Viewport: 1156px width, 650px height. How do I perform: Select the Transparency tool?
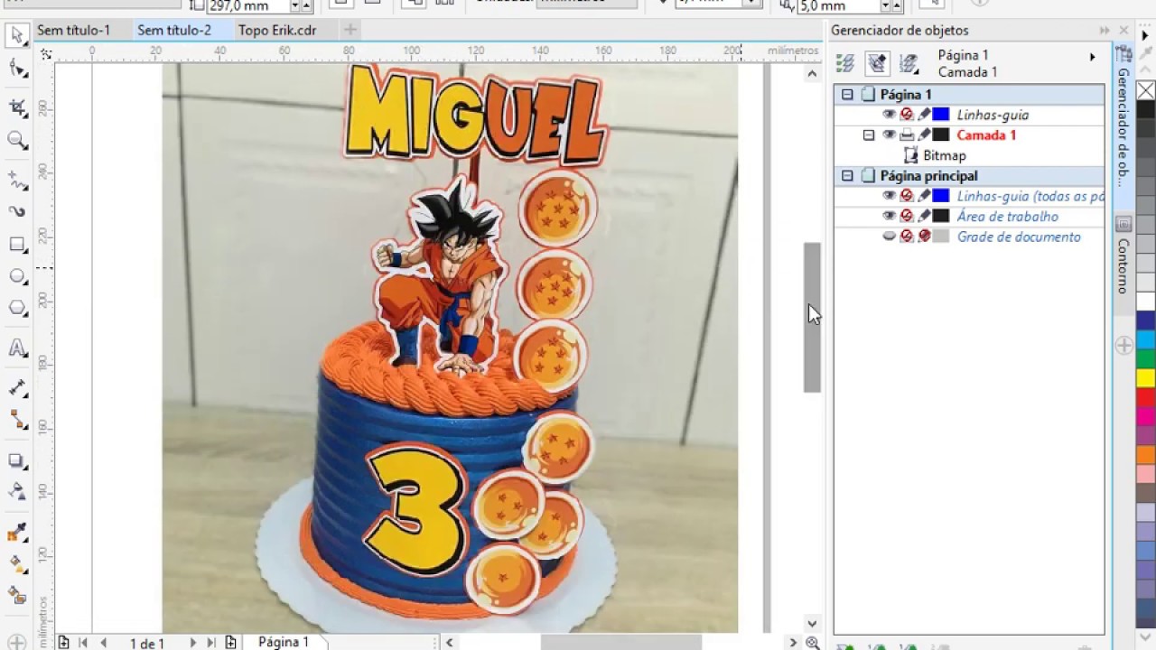coord(17,491)
